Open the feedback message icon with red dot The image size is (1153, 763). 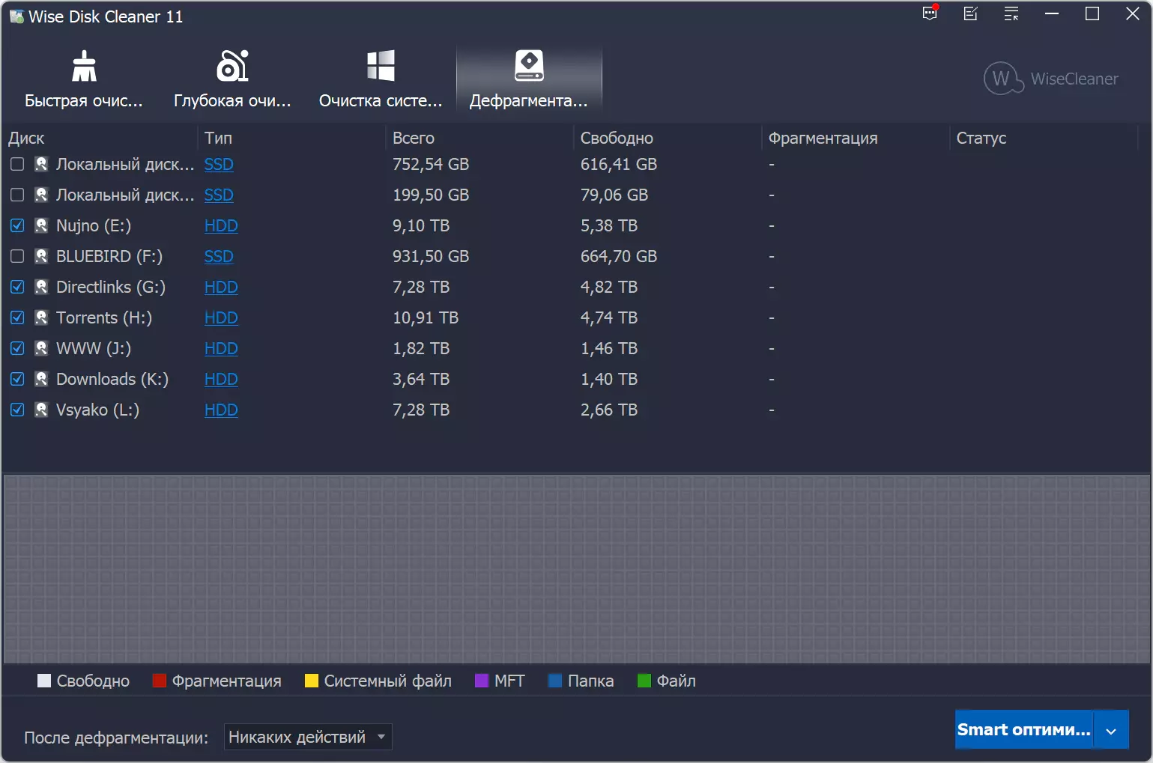(930, 13)
